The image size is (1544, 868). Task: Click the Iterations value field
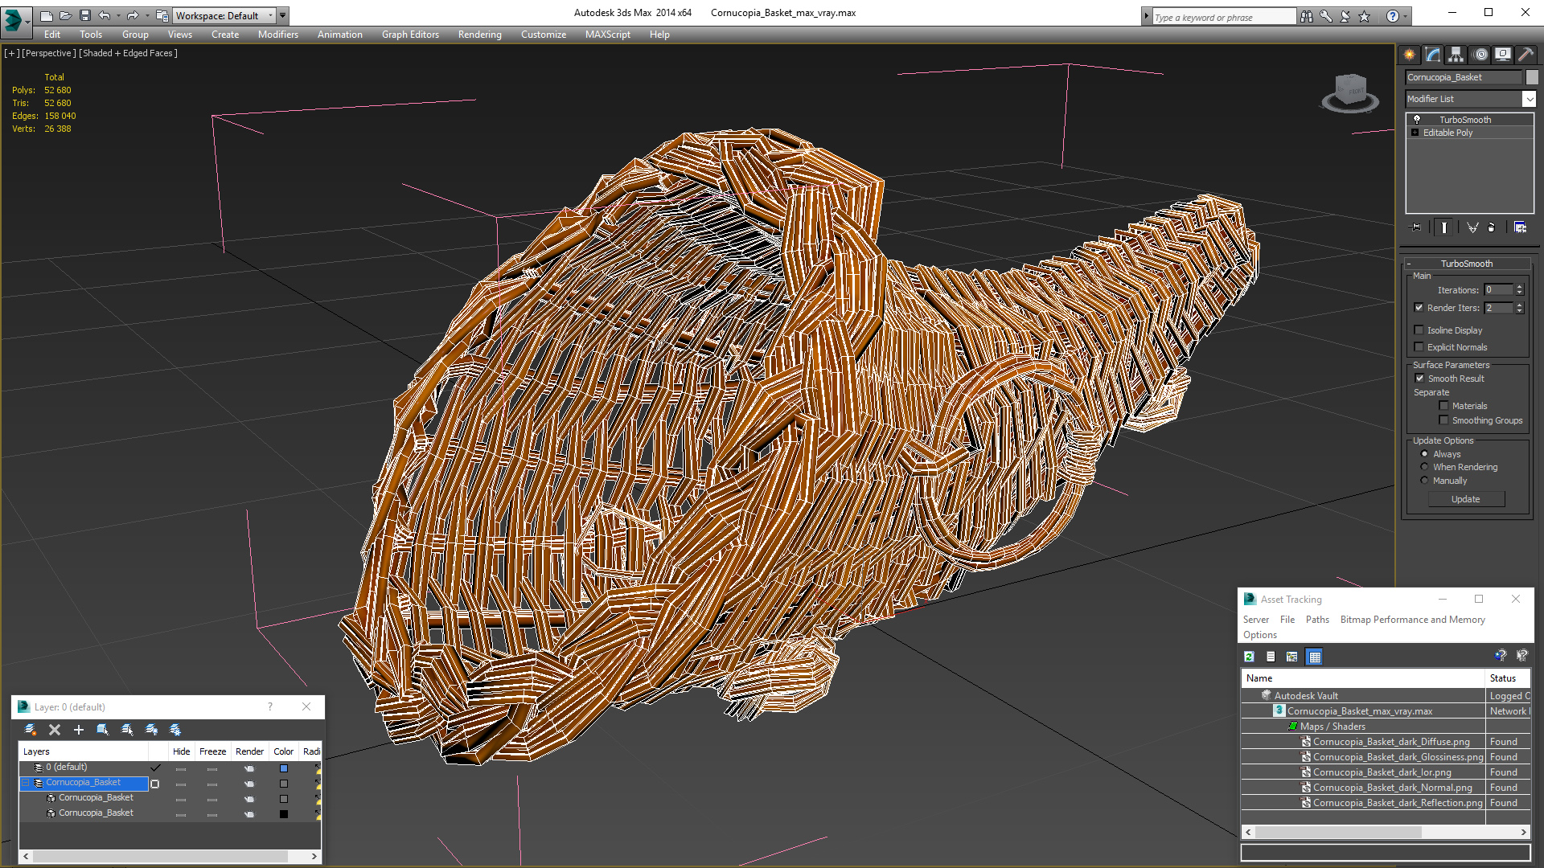[1499, 290]
